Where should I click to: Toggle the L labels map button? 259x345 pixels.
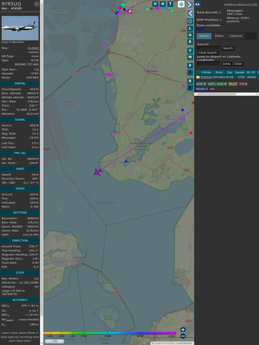click(190, 29)
